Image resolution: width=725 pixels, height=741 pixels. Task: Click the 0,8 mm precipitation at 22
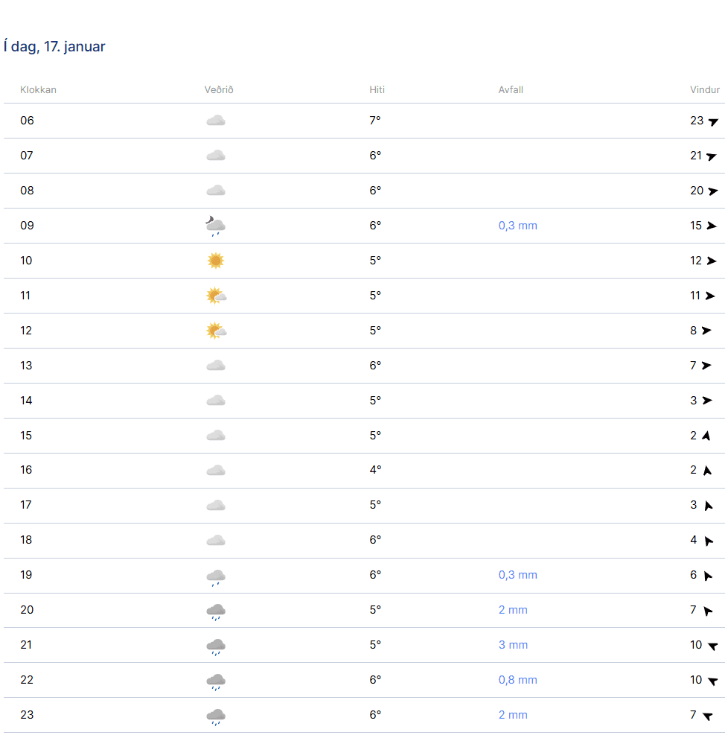(x=517, y=680)
